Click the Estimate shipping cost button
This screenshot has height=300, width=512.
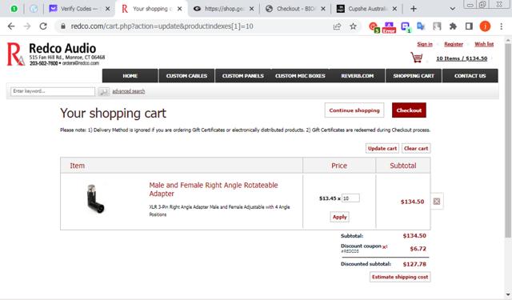point(400,277)
